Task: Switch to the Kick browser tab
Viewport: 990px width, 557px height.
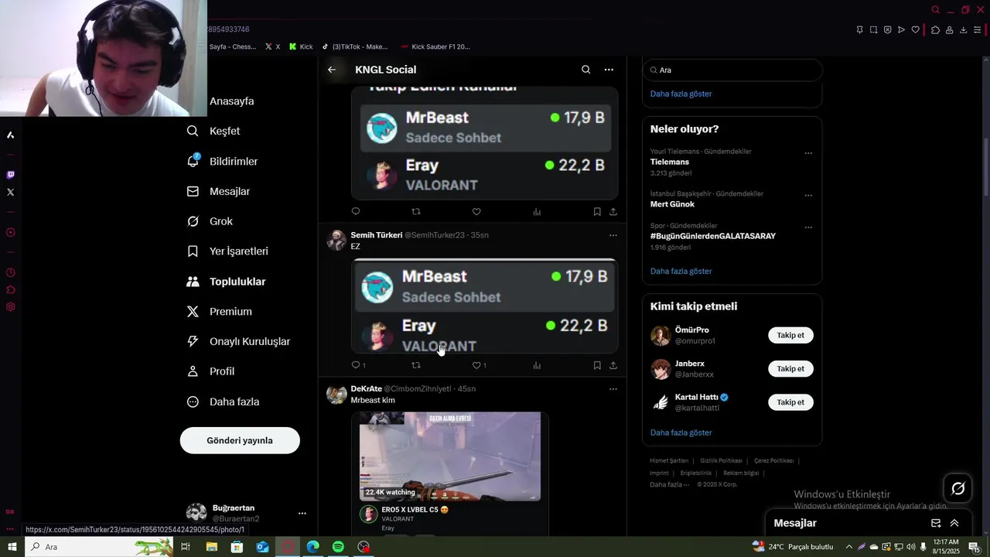Action: pyautogui.click(x=301, y=46)
